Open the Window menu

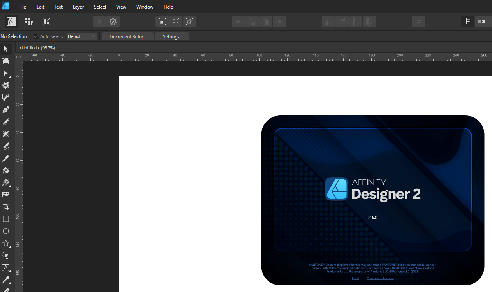(145, 7)
